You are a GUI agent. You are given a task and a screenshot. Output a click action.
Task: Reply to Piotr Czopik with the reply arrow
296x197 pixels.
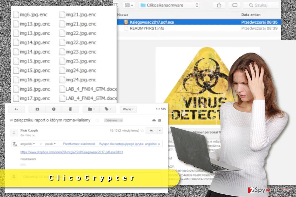coord(151,131)
